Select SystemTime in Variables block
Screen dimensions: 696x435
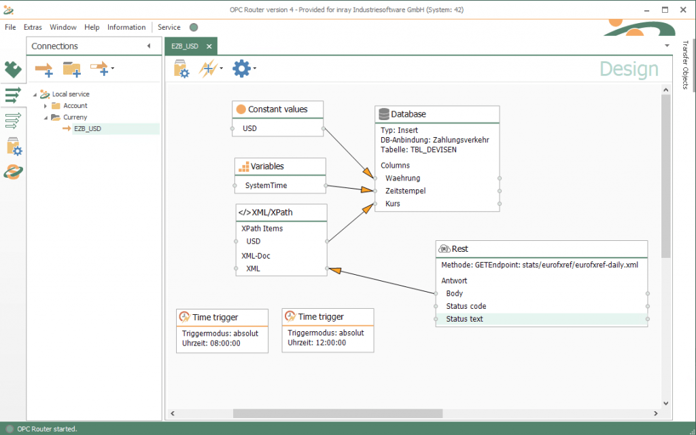tap(280, 186)
